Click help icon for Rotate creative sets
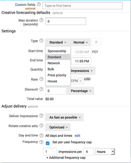The image size is (131, 163). pyautogui.click(x=41, y=126)
